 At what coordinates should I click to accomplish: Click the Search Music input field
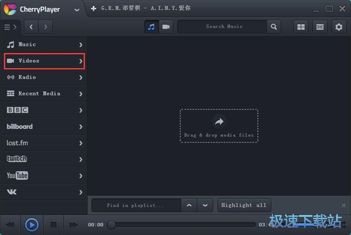click(x=222, y=27)
